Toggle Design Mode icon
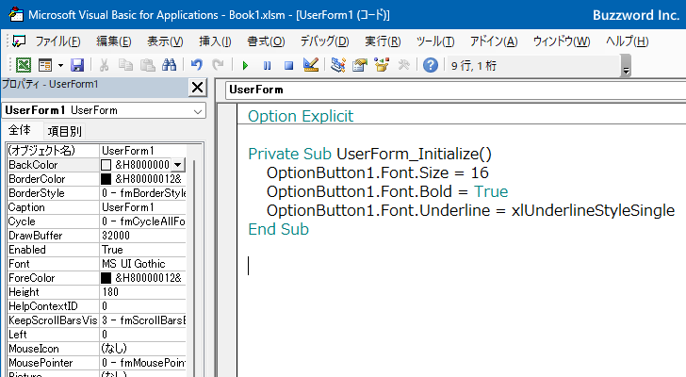This screenshot has width=686, height=377. coord(311,65)
